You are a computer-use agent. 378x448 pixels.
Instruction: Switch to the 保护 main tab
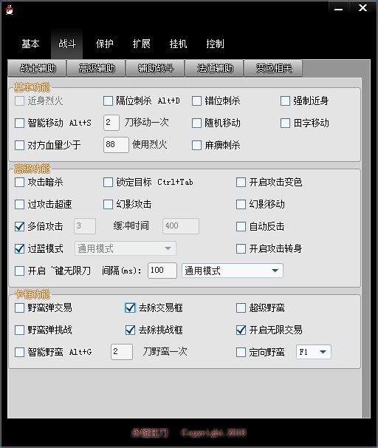point(104,44)
